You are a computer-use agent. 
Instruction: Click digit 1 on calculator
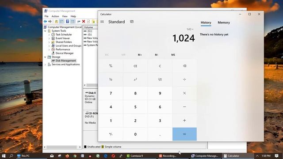pos(111,121)
